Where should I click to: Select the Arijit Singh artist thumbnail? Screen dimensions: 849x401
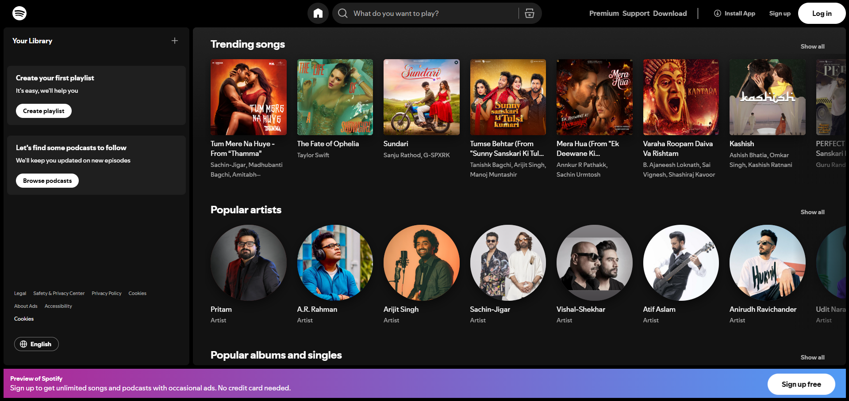(421, 263)
